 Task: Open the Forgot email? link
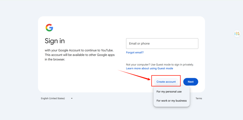(135, 52)
